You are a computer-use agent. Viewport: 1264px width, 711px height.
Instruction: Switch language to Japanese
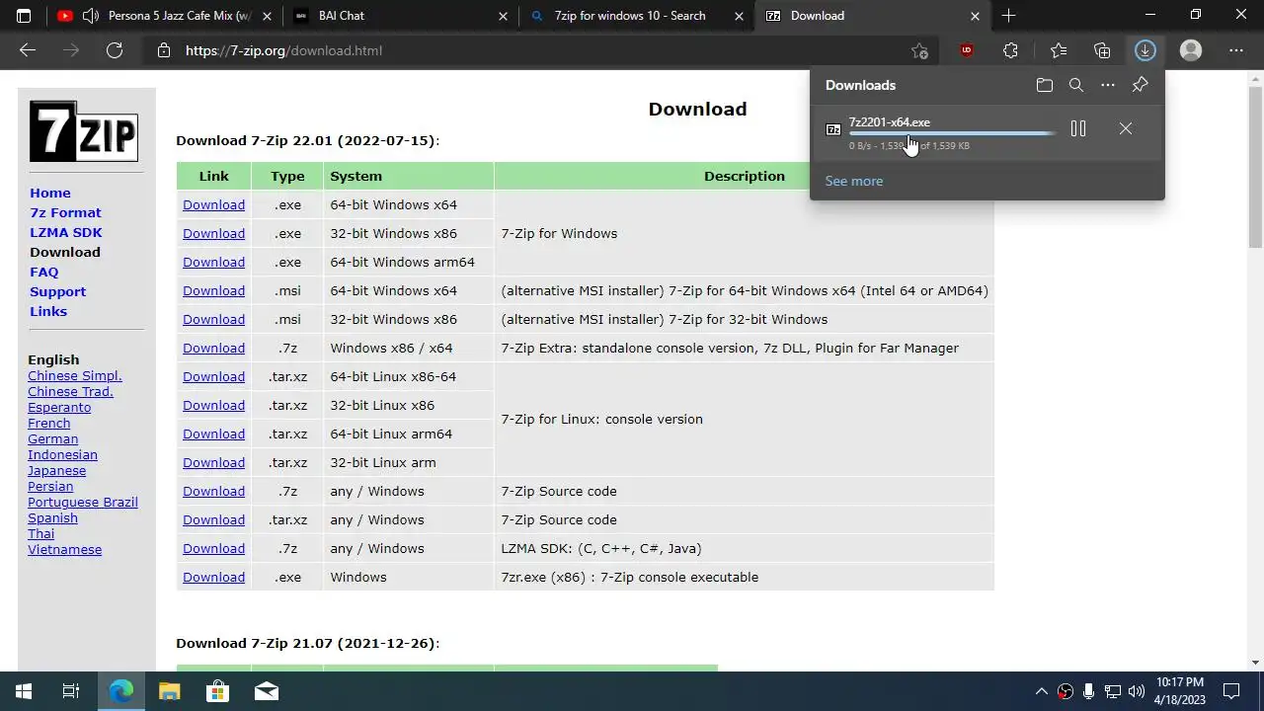point(56,470)
